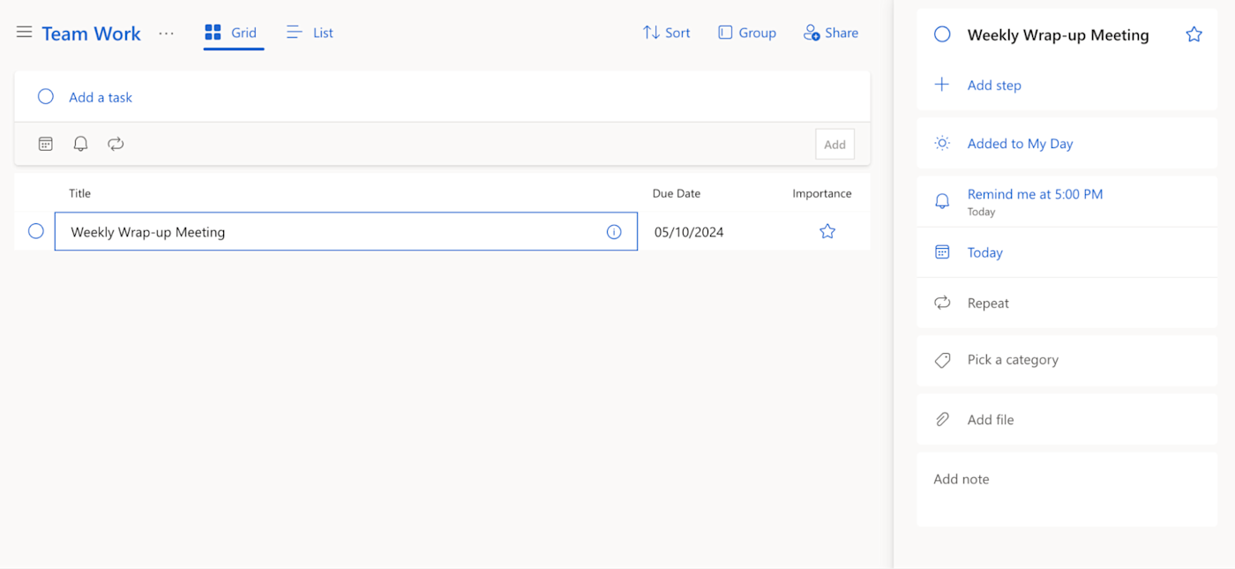
Task: Check the completion circle in details panel
Action: (942, 34)
